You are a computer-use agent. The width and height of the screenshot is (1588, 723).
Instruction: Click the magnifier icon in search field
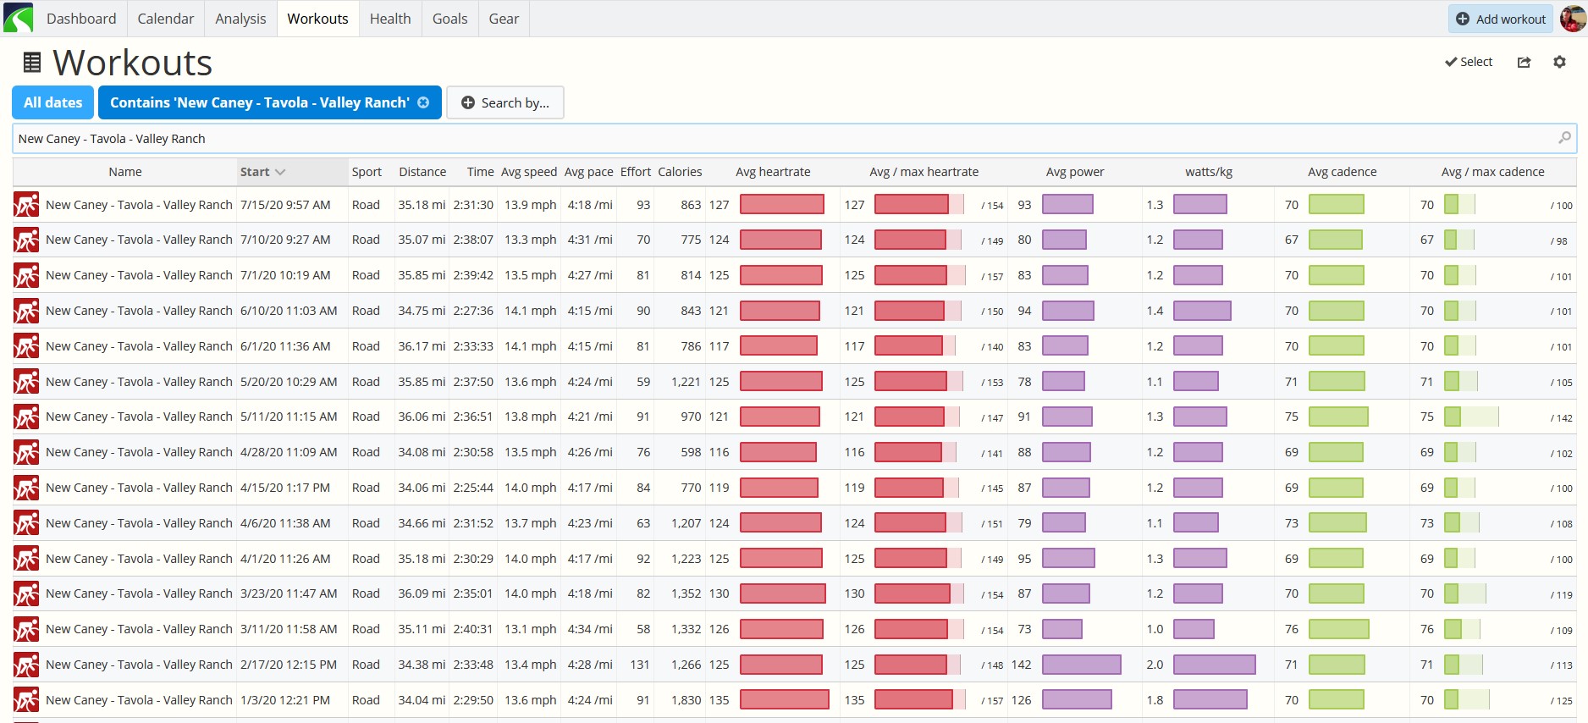[x=1564, y=138]
